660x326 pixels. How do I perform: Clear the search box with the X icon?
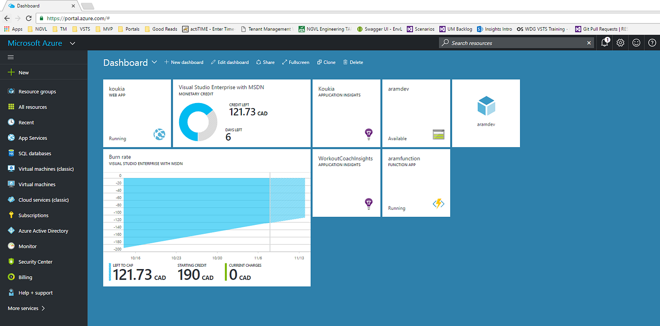coord(589,42)
